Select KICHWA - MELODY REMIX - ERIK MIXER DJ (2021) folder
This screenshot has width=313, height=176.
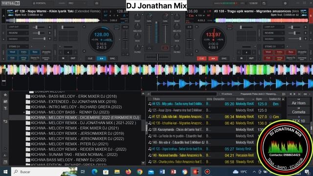click(75, 128)
